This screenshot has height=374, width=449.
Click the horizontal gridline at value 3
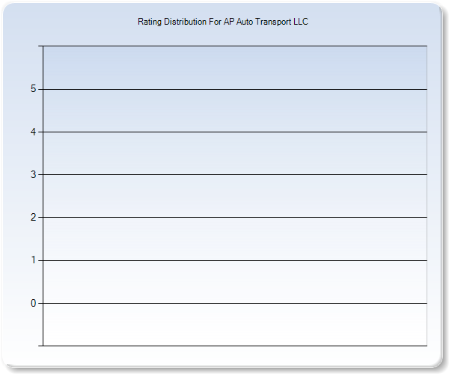coord(235,174)
